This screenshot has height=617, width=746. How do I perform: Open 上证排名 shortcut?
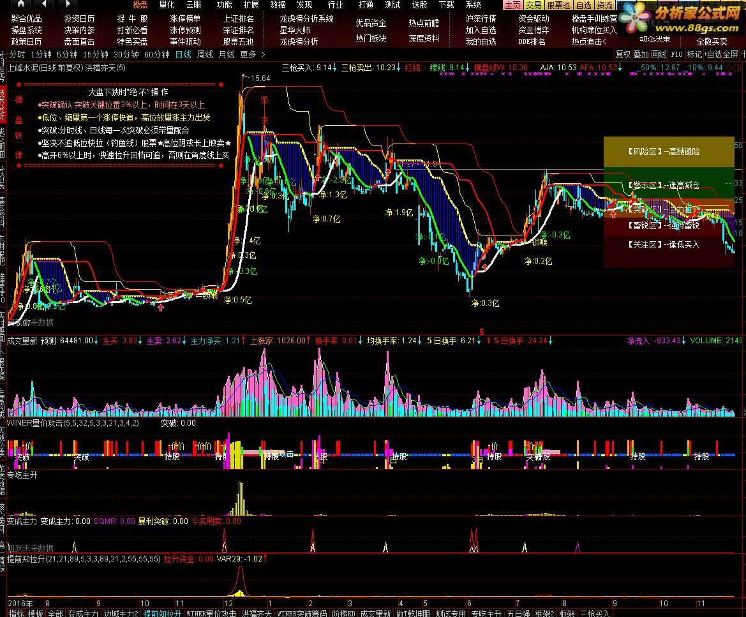(x=239, y=19)
